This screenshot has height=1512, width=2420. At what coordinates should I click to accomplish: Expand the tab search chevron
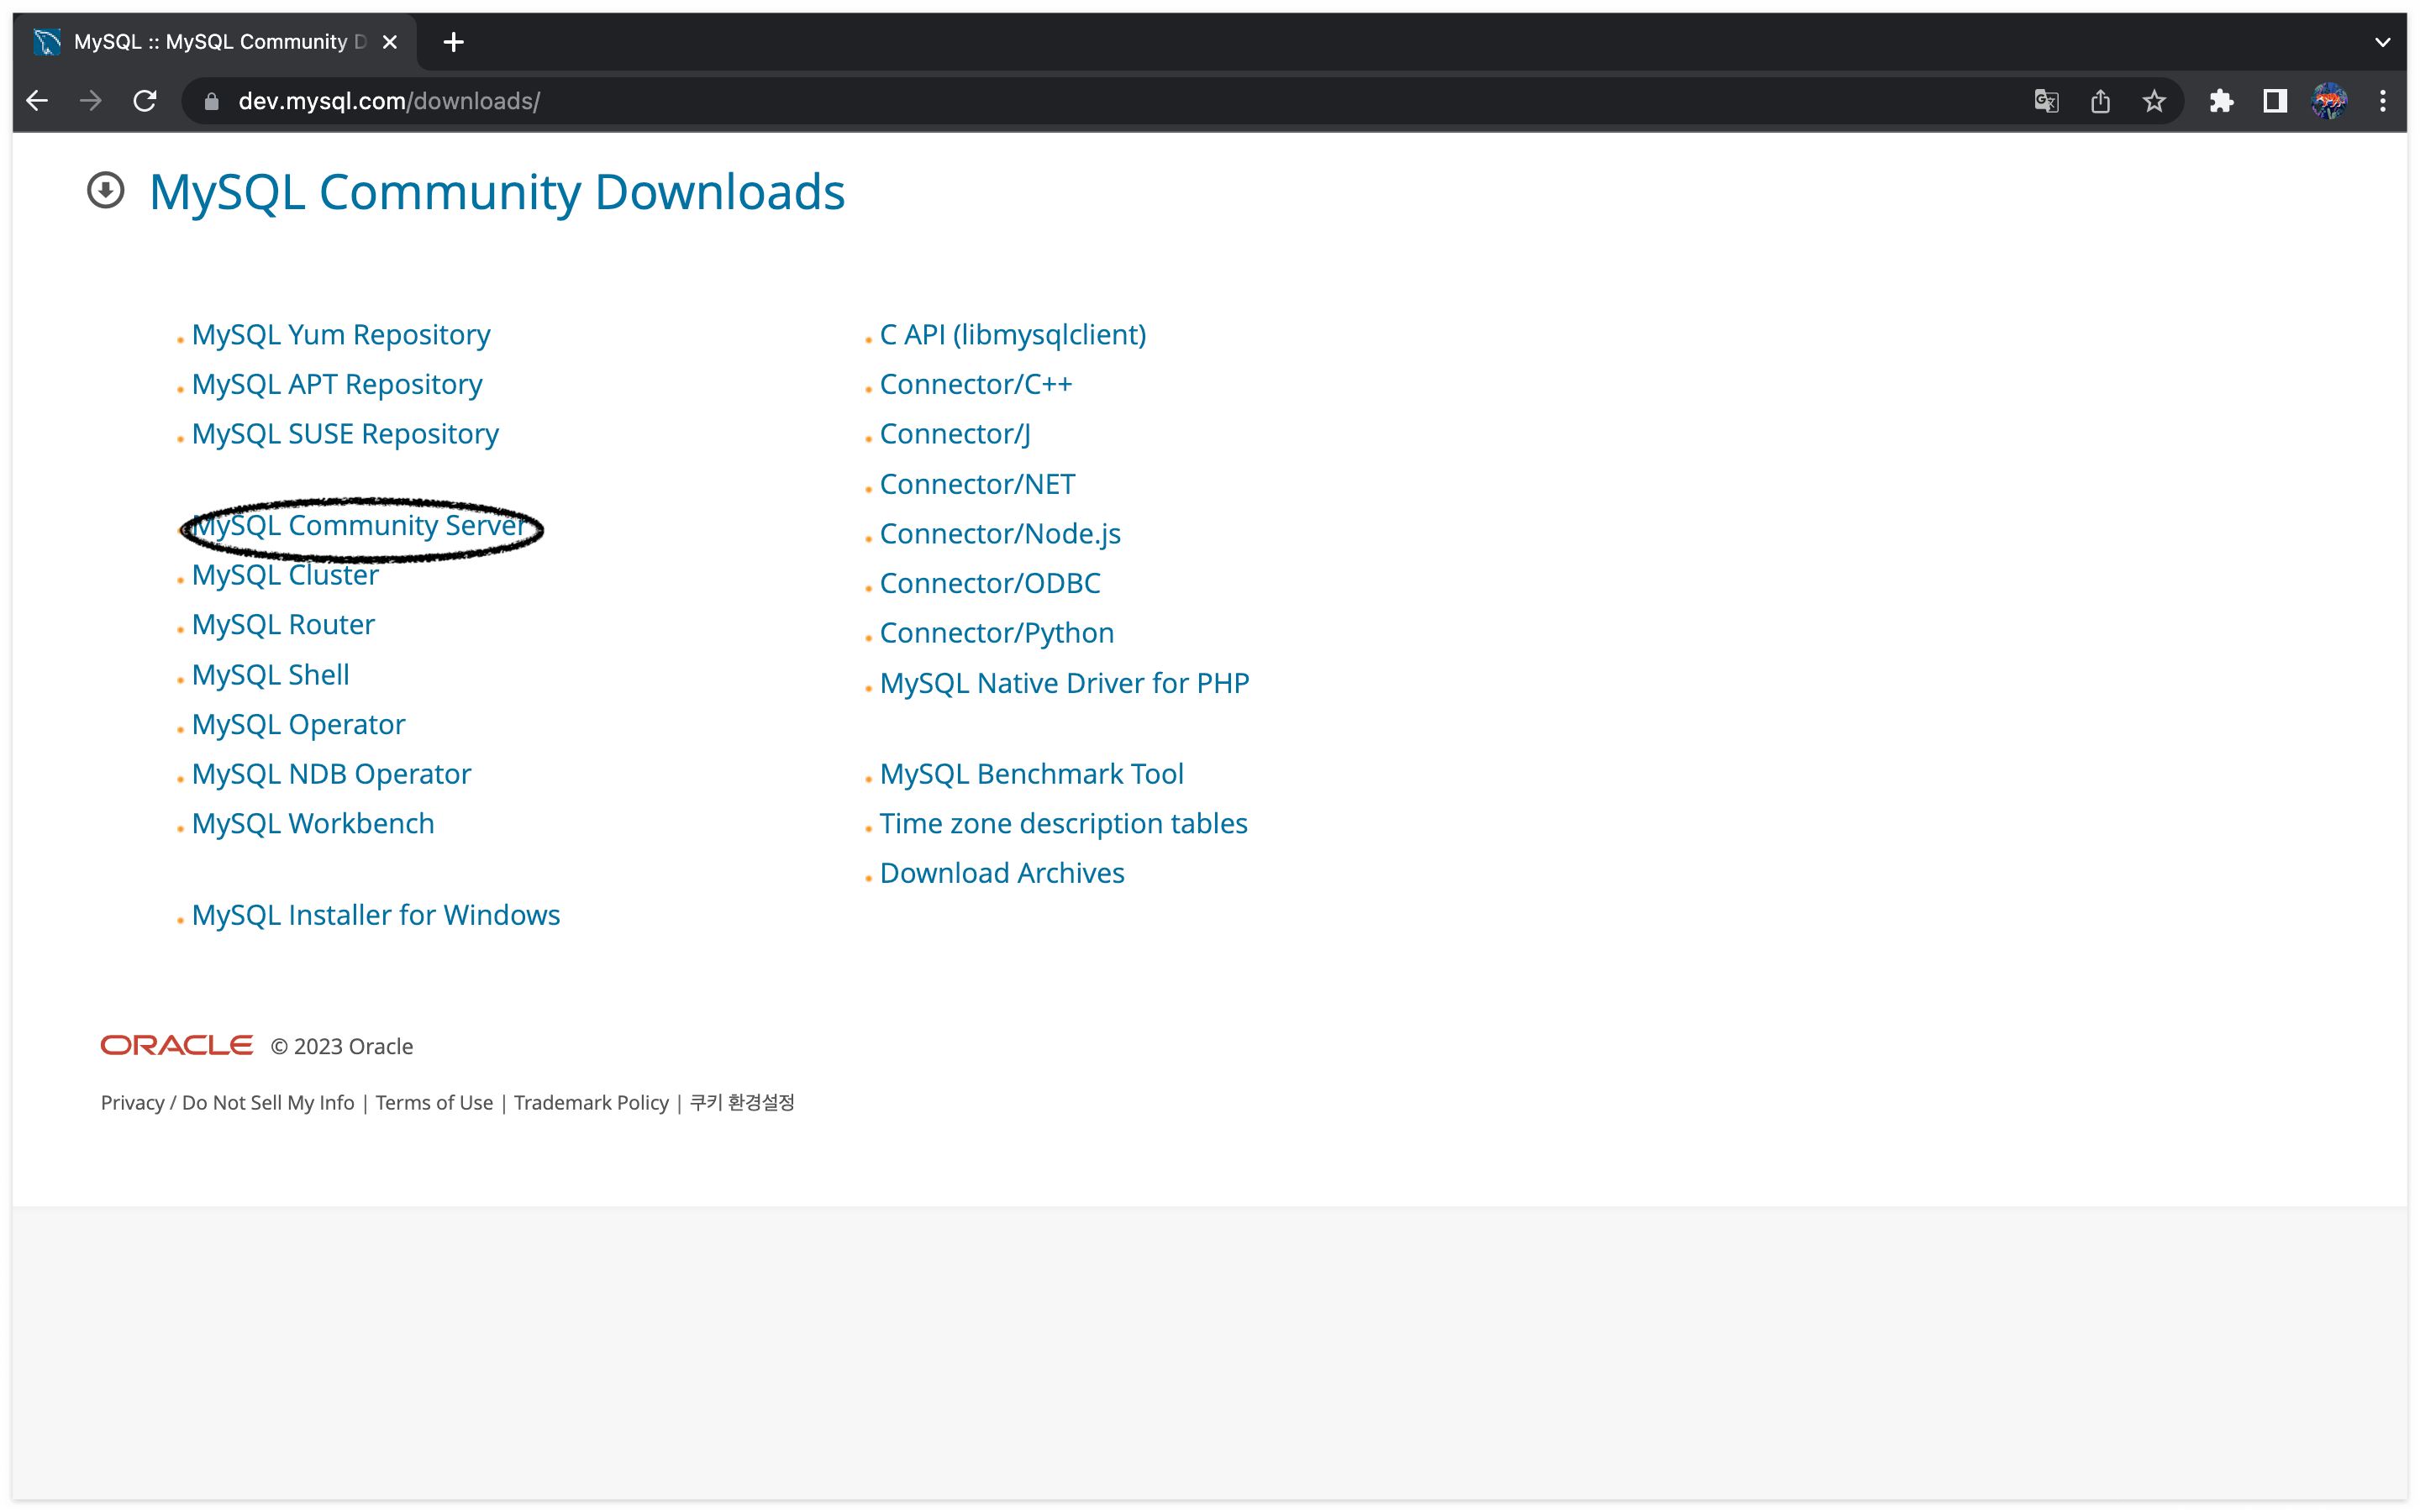(x=2382, y=42)
